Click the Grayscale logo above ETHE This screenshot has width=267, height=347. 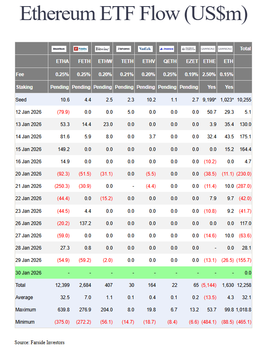(x=208, y=49)
